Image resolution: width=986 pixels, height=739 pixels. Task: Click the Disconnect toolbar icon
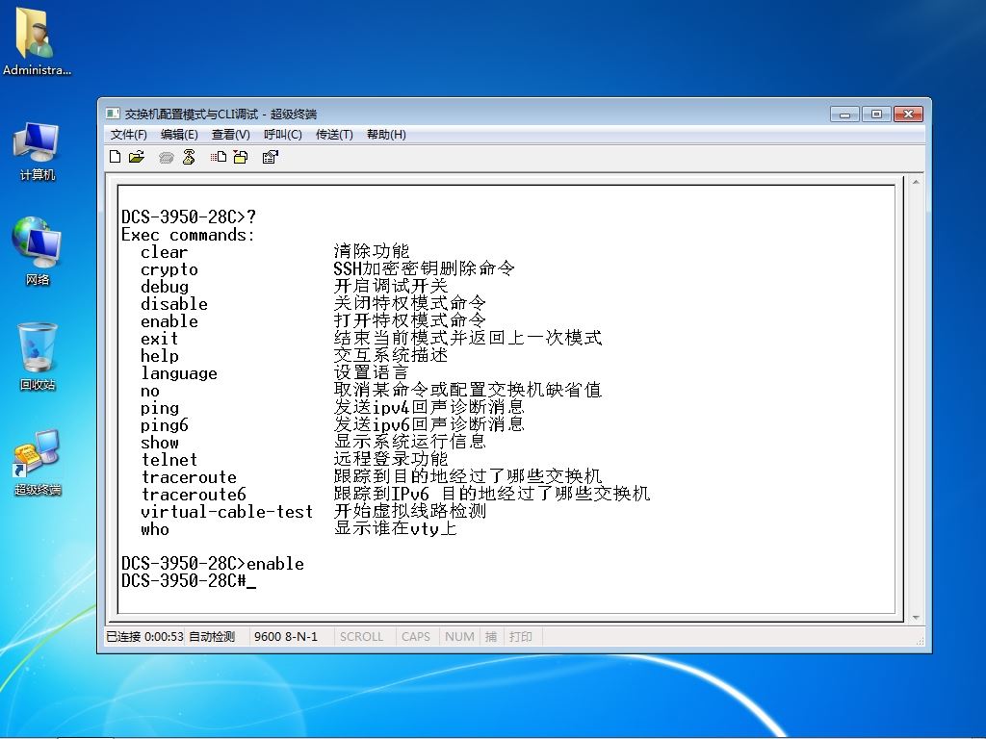point(189,157)
